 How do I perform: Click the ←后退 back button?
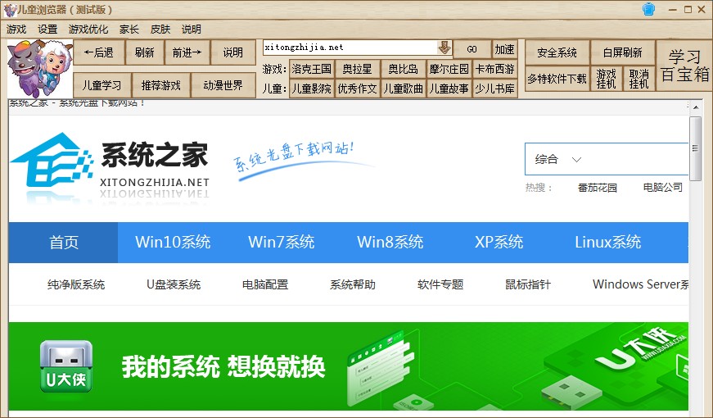coord(99,52)
